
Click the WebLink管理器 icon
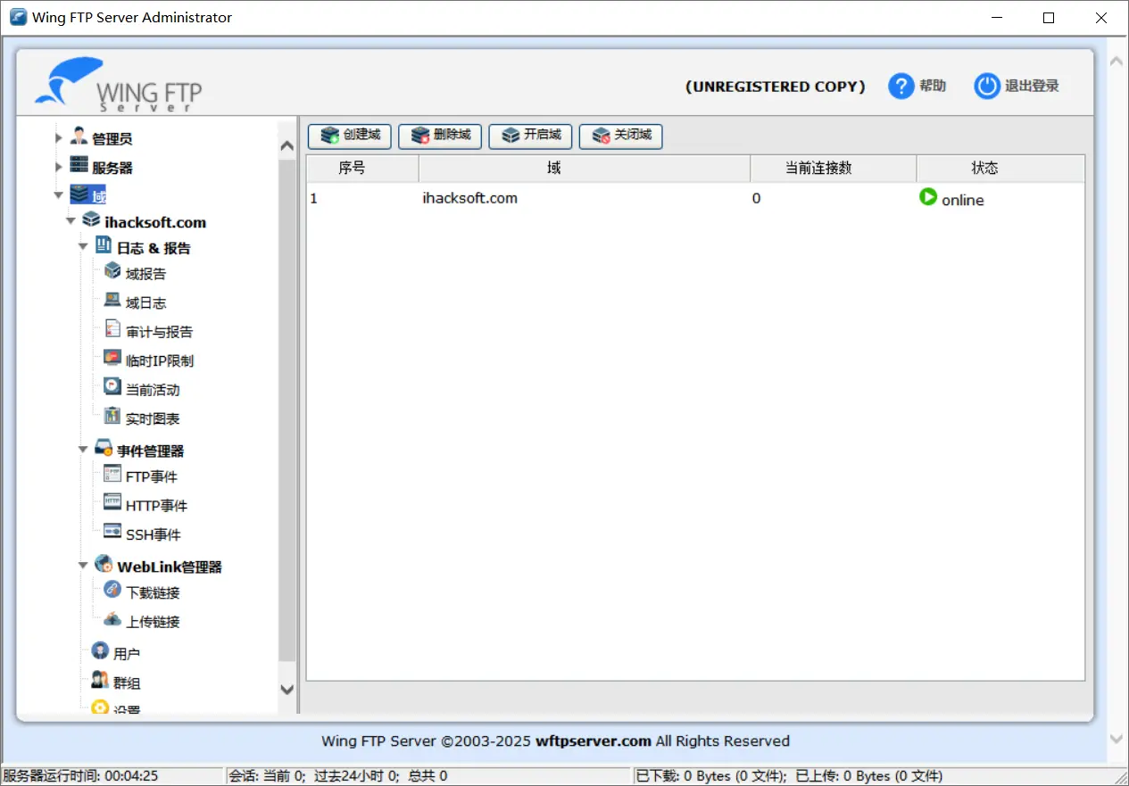coord(104,565)
